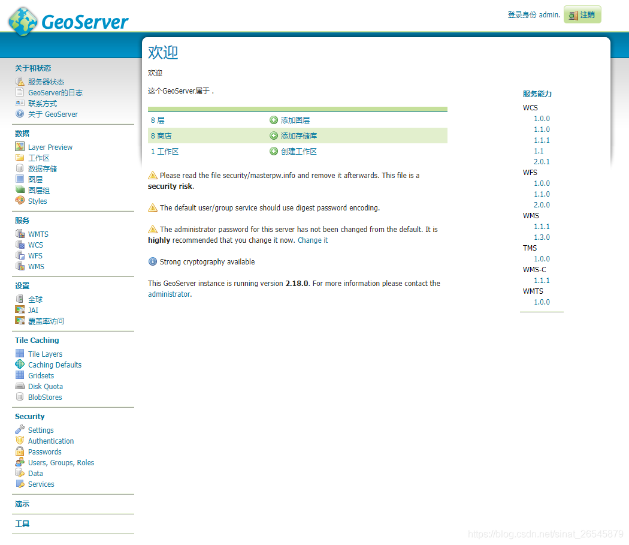This screenshot has height=545, width=629.
Task: Click the WFS service icon
Action: 20,255
